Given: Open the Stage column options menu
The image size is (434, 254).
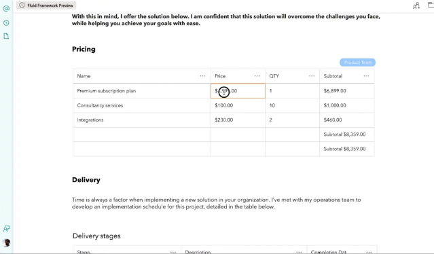Looking at the screenshot, I should click(173, 252).
